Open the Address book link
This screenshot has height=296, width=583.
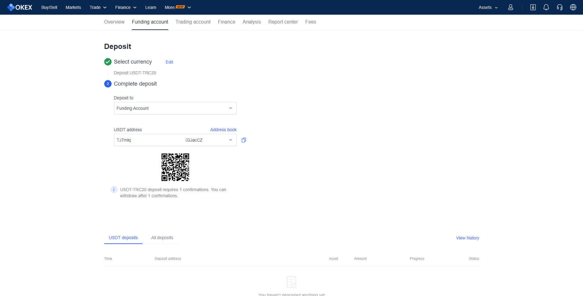click(223, 130)
